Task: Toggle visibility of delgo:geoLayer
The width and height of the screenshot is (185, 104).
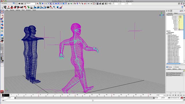Action: coord(167,75)
